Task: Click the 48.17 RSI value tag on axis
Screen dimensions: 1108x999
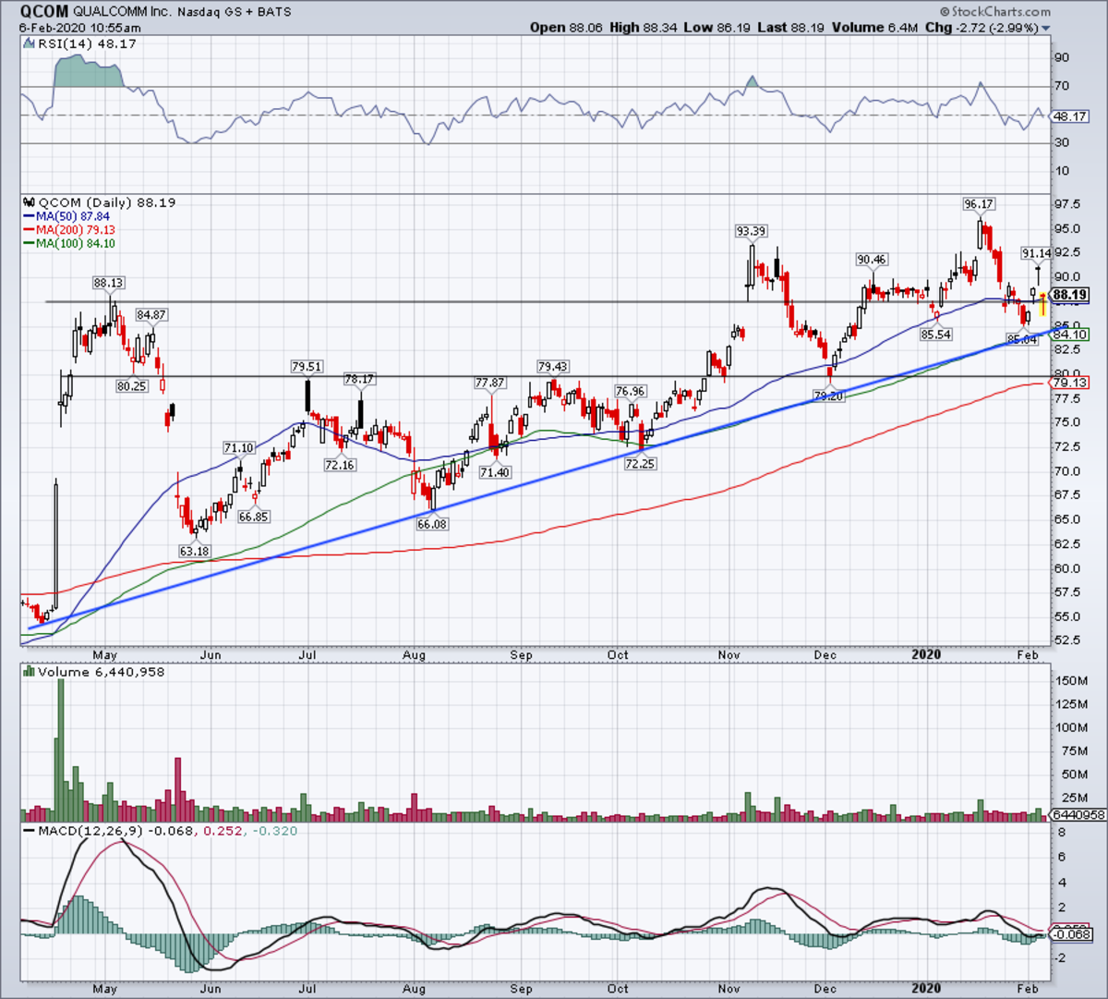Action: click(1071, 117)
